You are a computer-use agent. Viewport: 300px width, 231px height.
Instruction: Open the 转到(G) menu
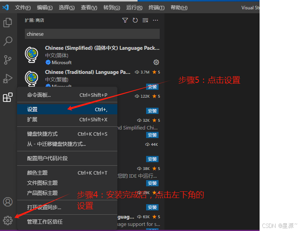click(x=112, y=8)
